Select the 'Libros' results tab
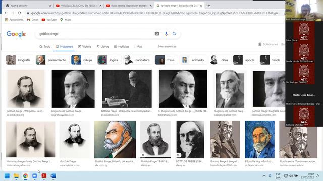The width and height of the screenshot is (323, 181). (x=103, y=47)
